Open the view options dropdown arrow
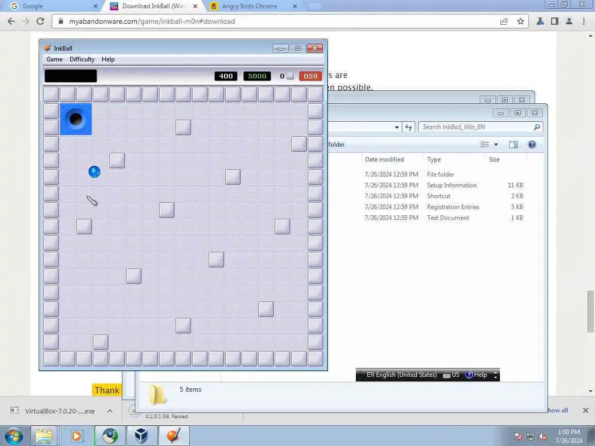595x446 pixels. click(x=496, y=145)
